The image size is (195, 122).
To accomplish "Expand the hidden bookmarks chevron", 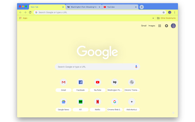I will (x=153, y=18).
